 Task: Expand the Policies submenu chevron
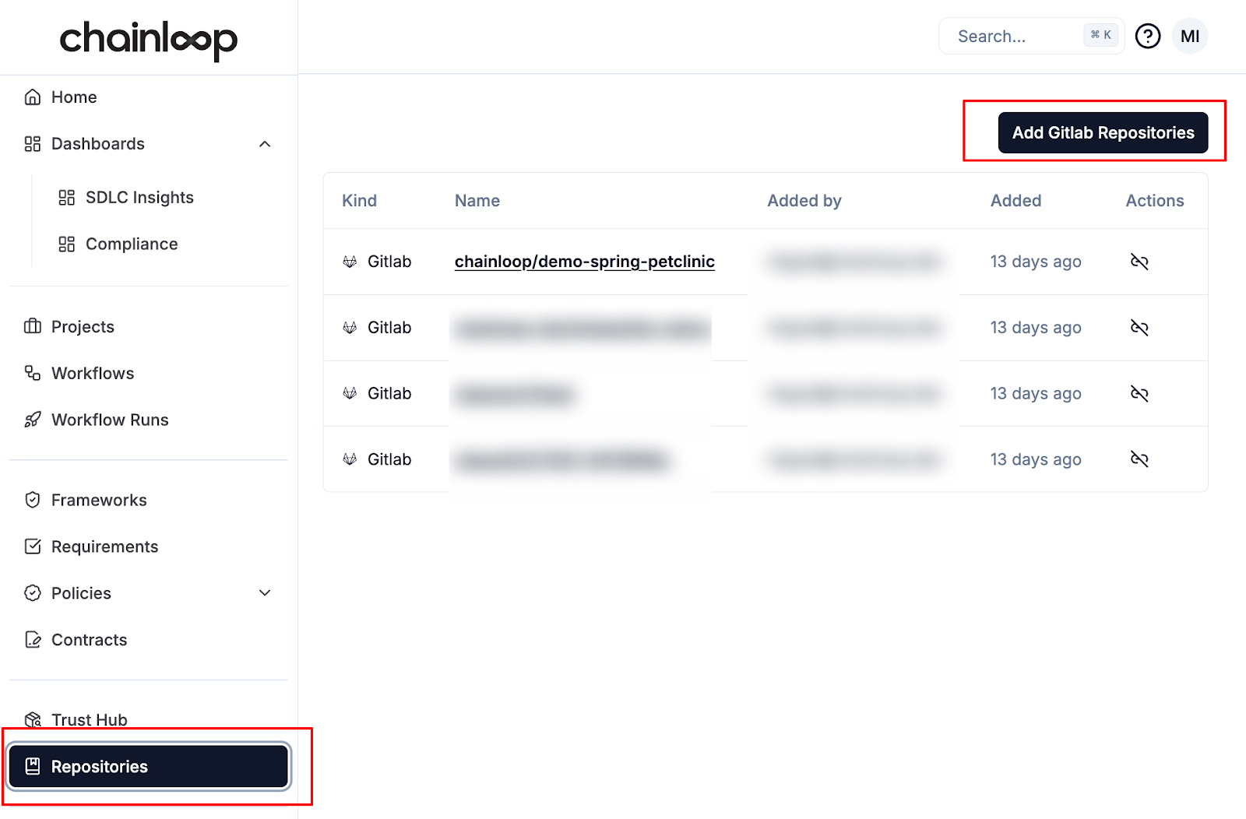click(265, 593)
